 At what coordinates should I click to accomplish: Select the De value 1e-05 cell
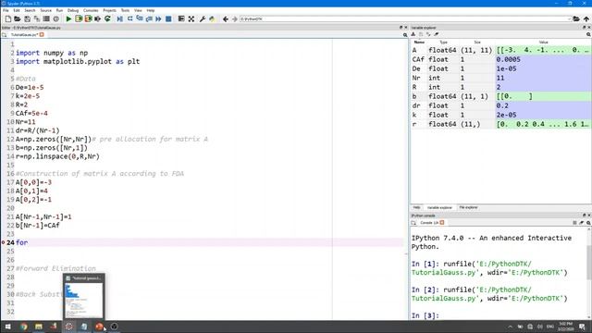pos(543,68)
